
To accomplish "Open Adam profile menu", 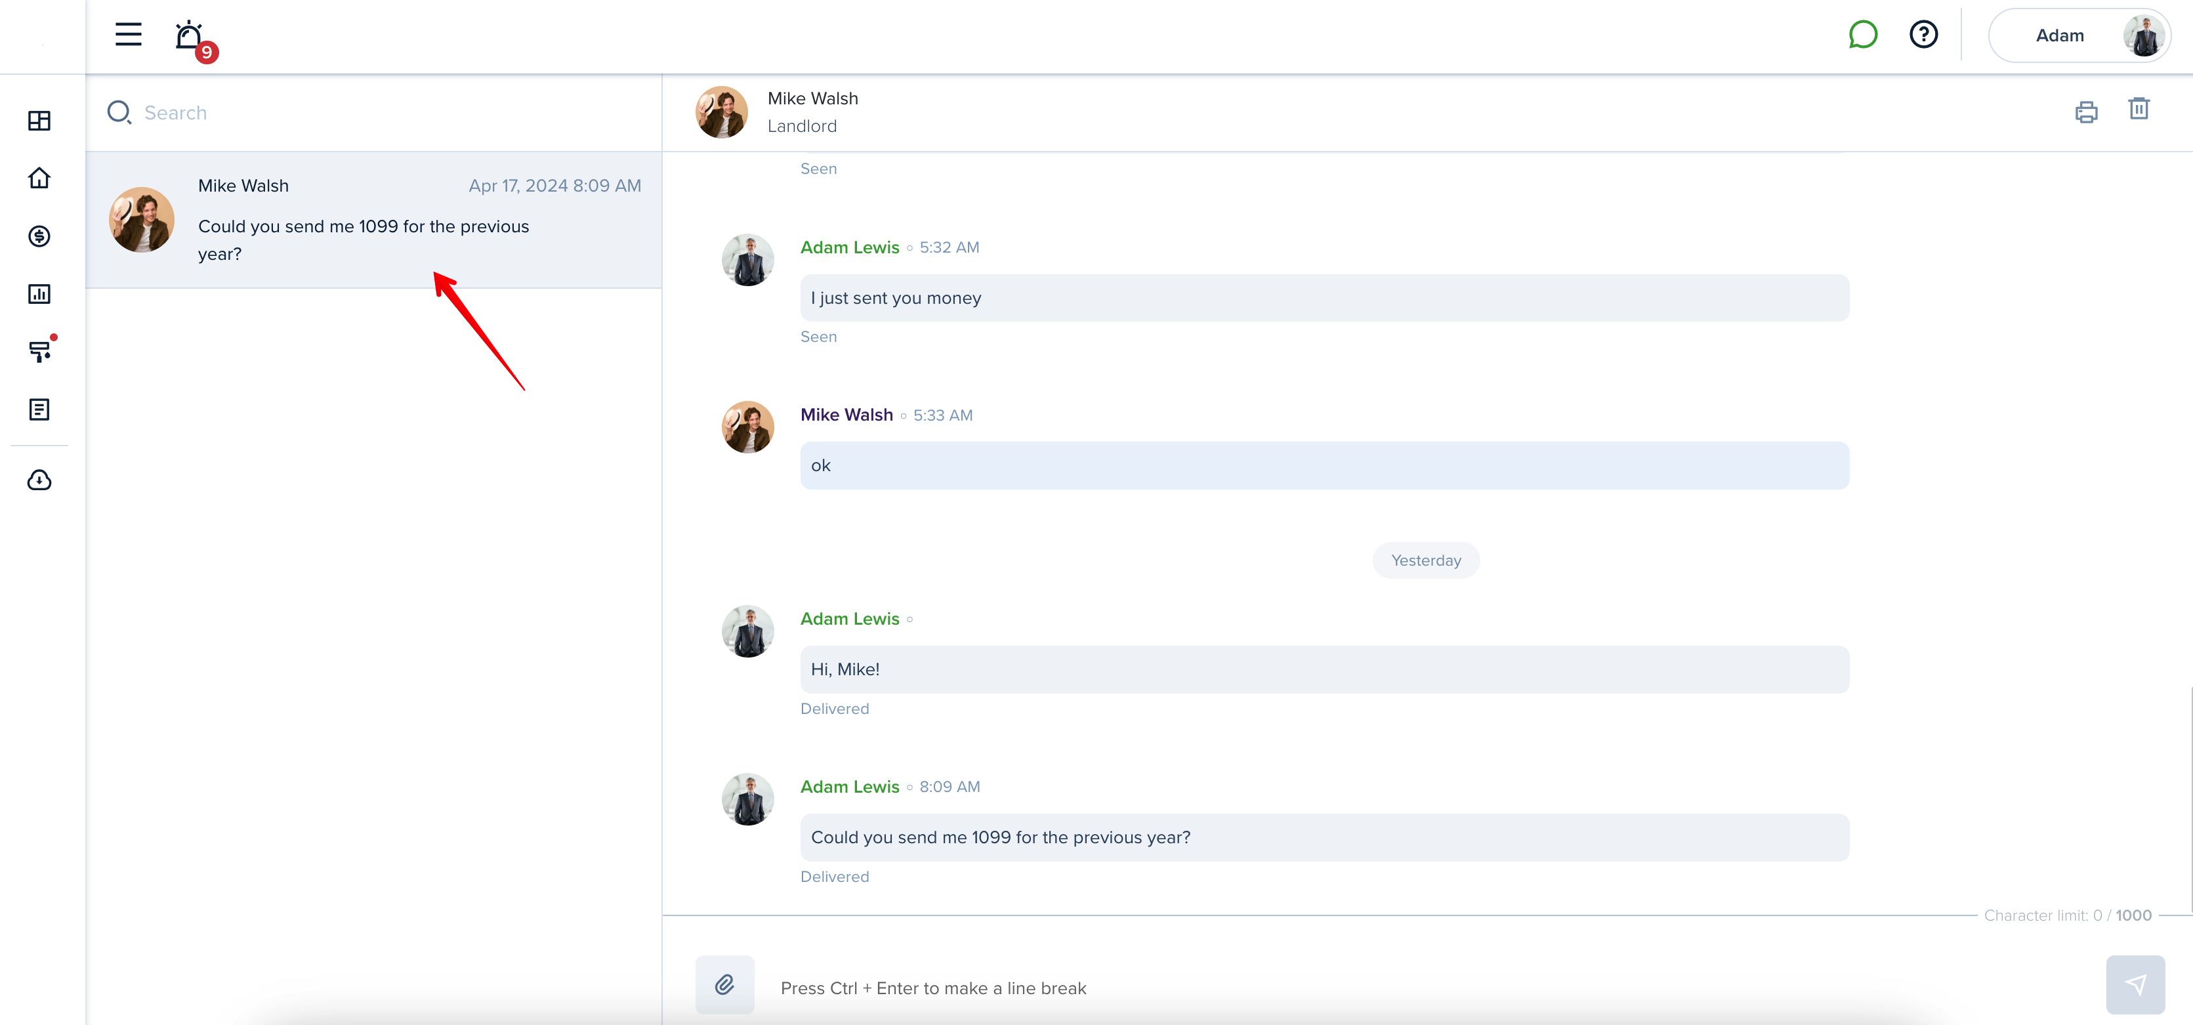I will pos(2078,35).
